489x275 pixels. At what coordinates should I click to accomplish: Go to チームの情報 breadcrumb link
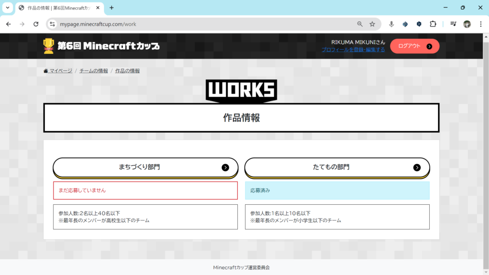pos(94,71)
